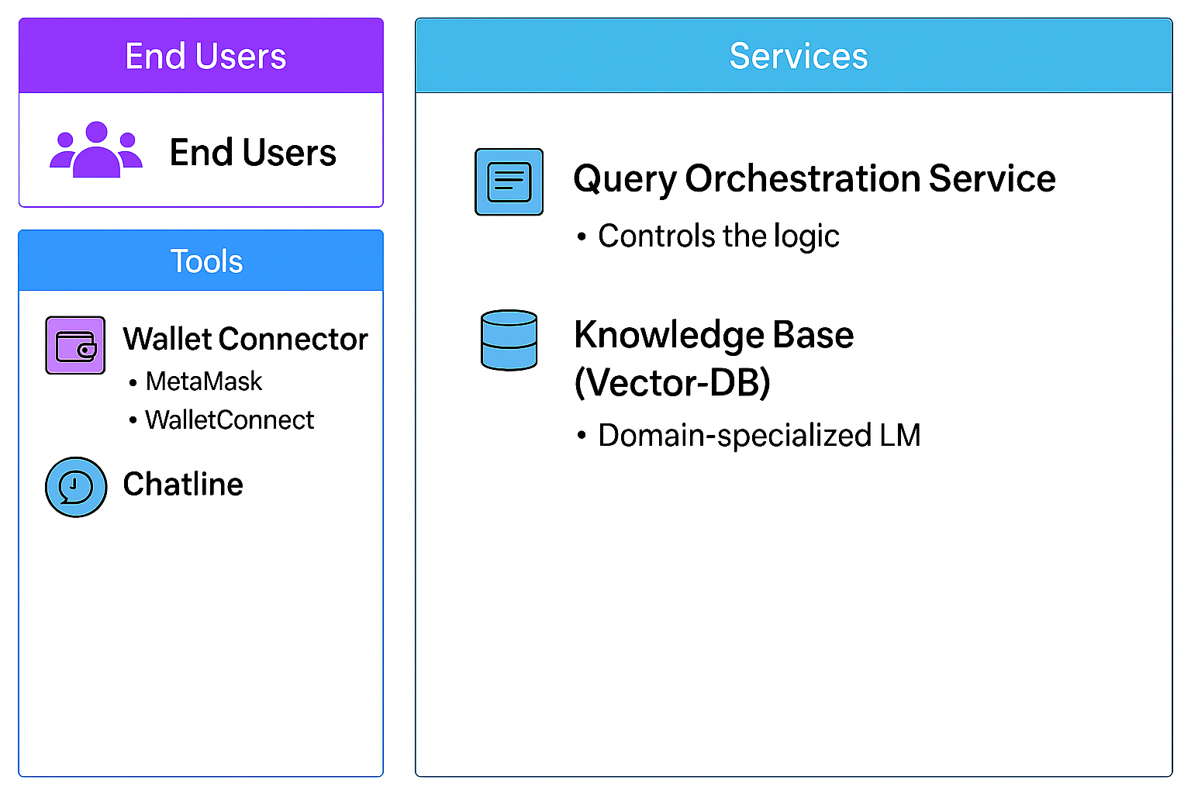Screen dimensions: 1191x794
Task: Click the (Vector-DB) subtitle text
Action: tap(672, 382)
